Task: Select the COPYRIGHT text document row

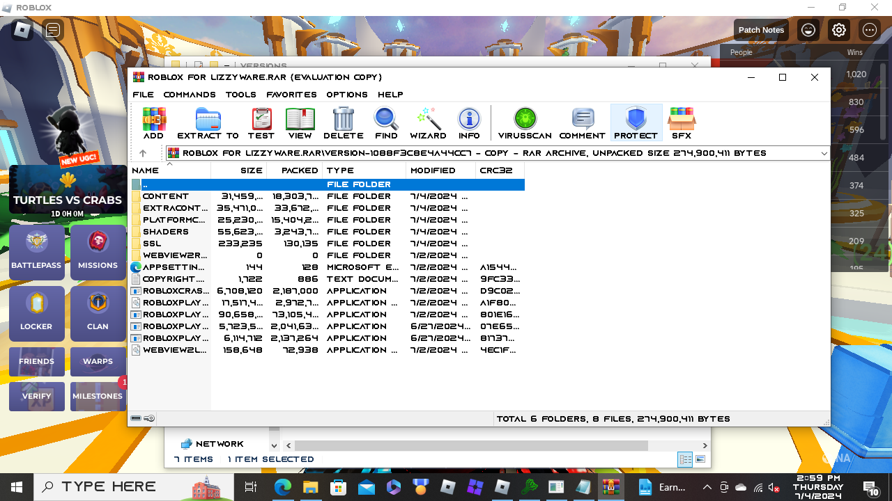Action: [x=328, y=279]
